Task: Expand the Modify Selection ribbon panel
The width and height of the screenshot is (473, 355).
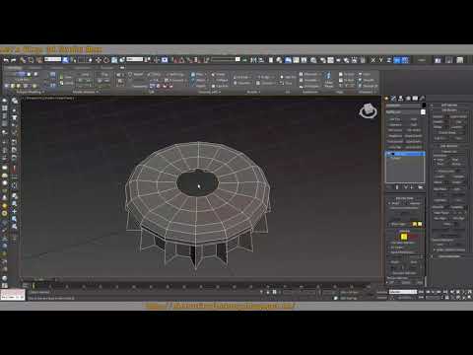Action: pos(86,92)
